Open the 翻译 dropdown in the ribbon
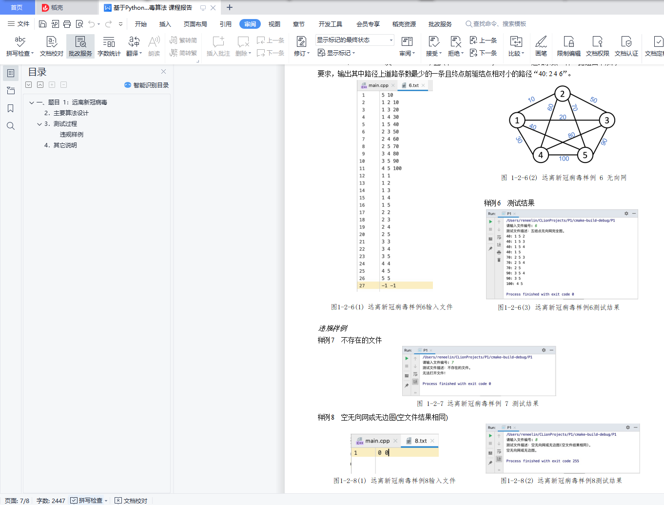This screenshot has width=664, height=505. [x=140, y=54]
